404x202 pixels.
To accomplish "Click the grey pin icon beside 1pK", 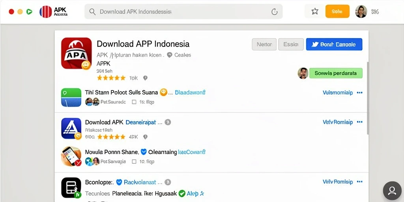I will tap(145, 78).
